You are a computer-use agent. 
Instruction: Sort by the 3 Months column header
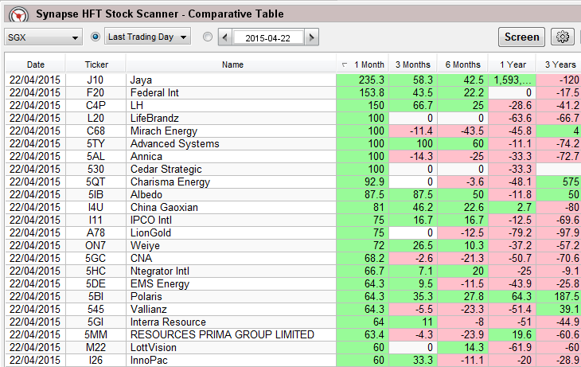tap(413, 64)
